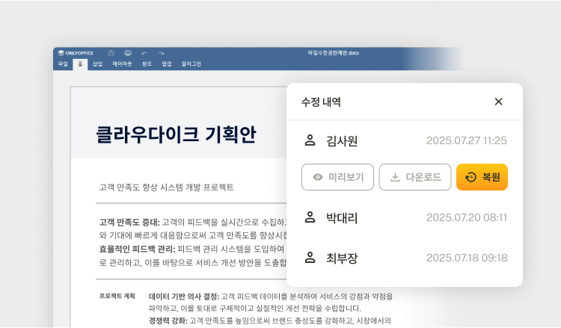Click the timestamp 2025.07.18 09:18
The image size is (561, 328).
coord(467,258)
